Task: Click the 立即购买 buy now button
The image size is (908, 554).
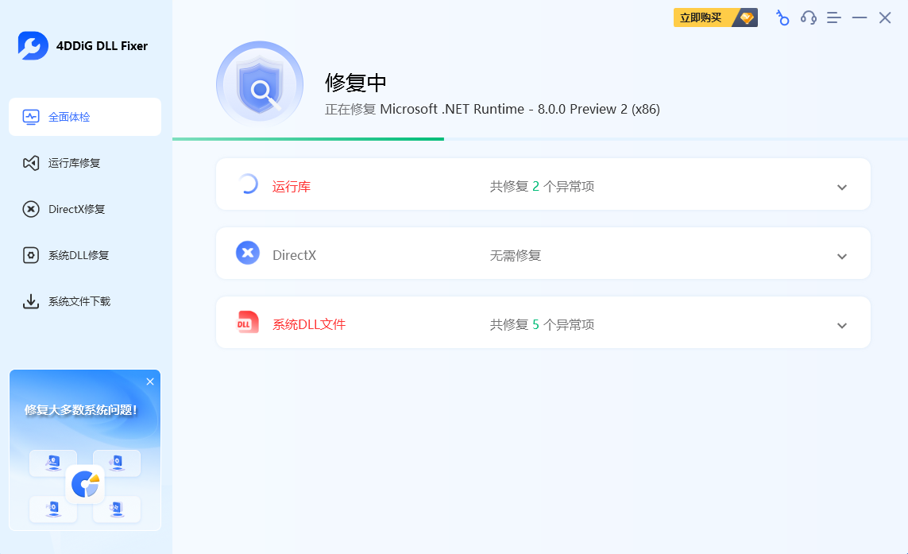Action: tap(716, 17)
